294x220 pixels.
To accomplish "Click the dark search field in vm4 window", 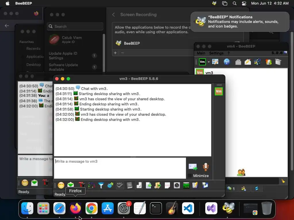I will click(x=252, y=181).
